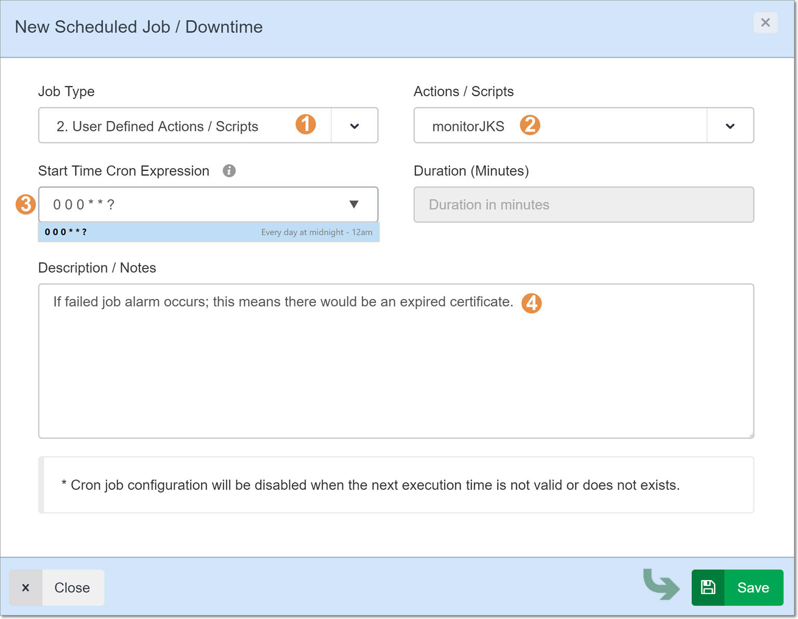This screenshot has width=798, height=619.
Task: Click the orange marker numbered 1
Action: coord(306,125)
